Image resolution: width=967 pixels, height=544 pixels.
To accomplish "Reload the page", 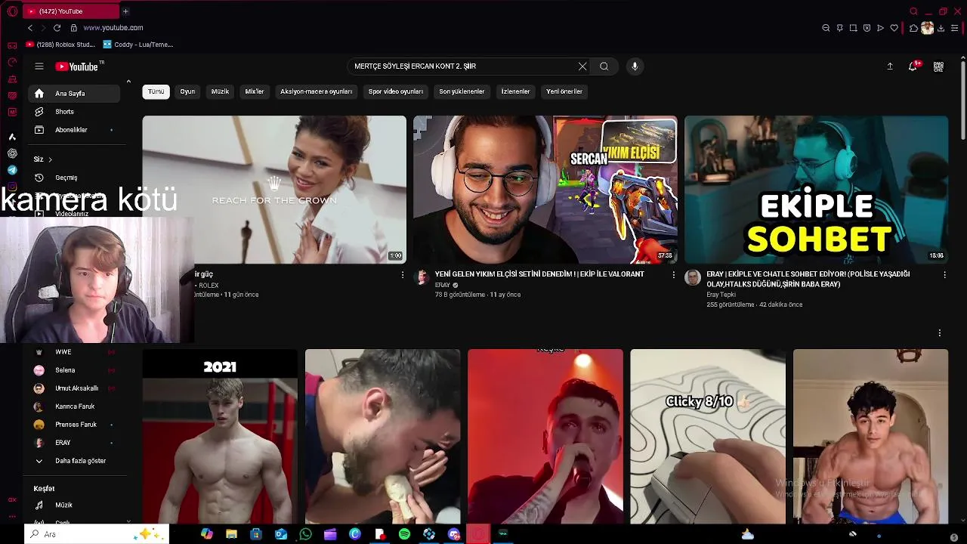I will pos(57,28).
